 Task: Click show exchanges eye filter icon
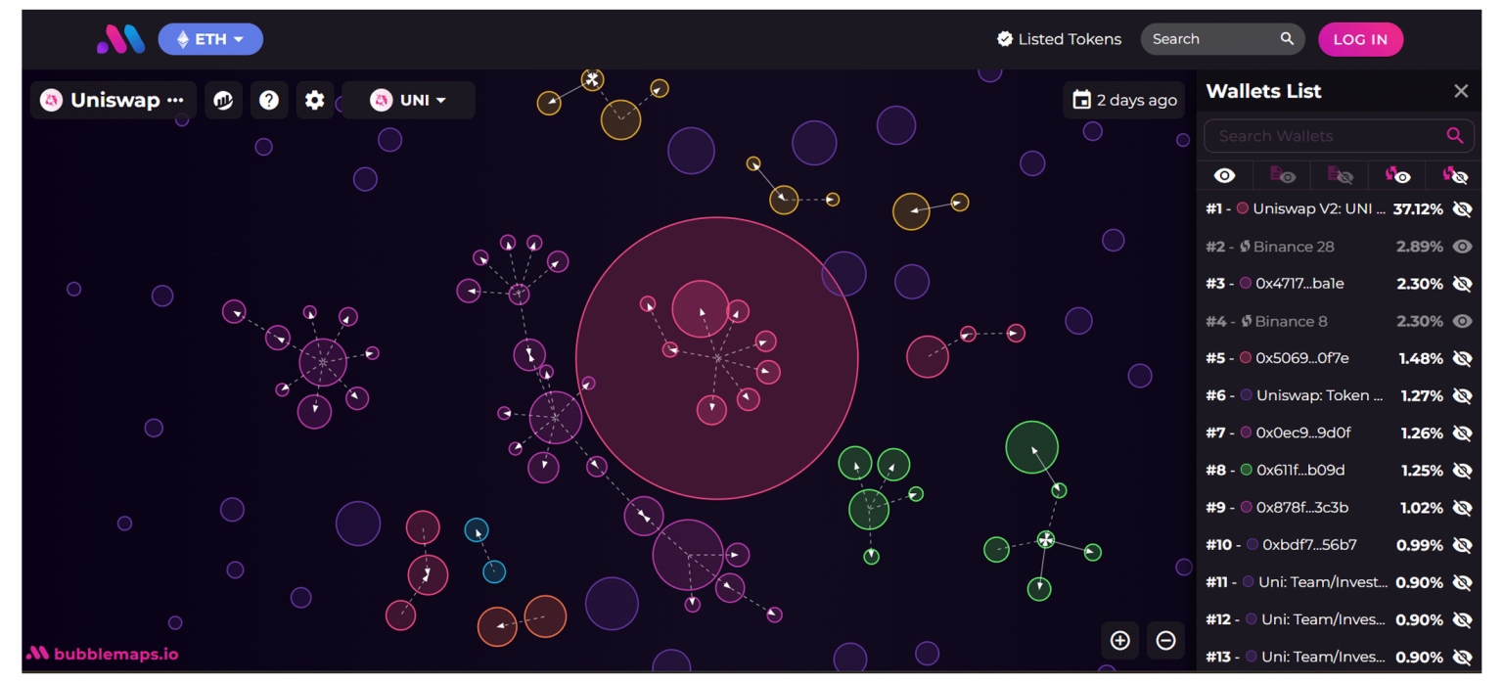[x=1398, y=176]
